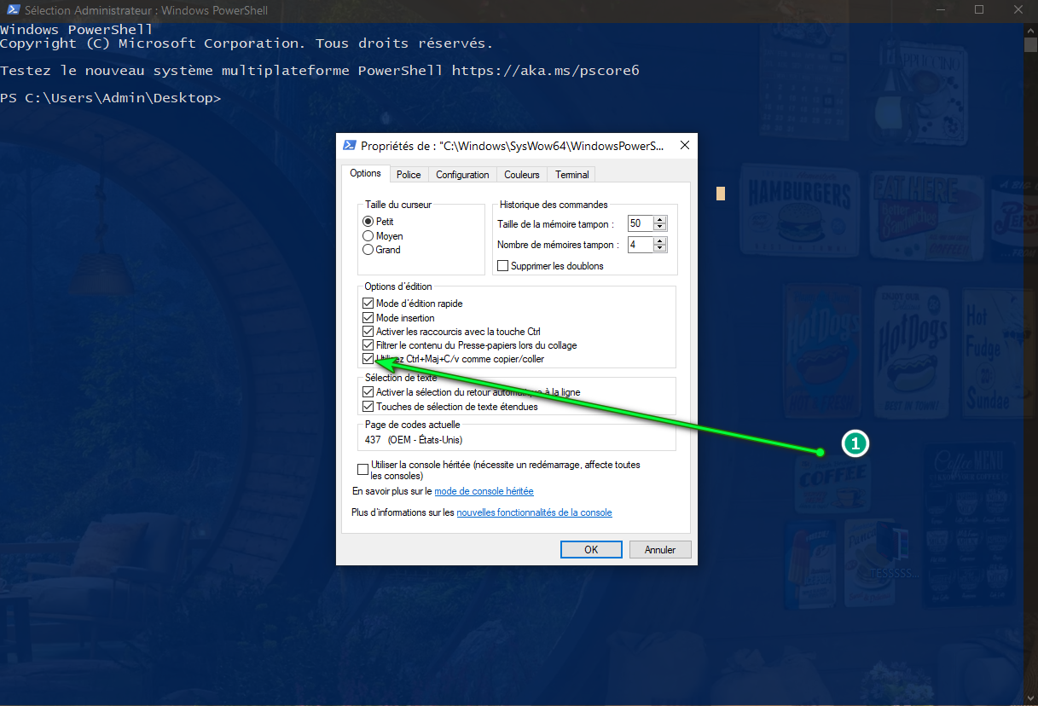Toggle Utiliser la console héritée checkbox

click(362, 469)
